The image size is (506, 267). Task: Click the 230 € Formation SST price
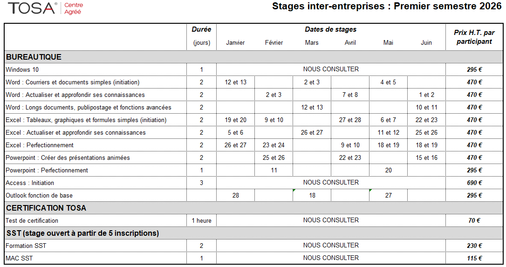[x=474, y=246]
